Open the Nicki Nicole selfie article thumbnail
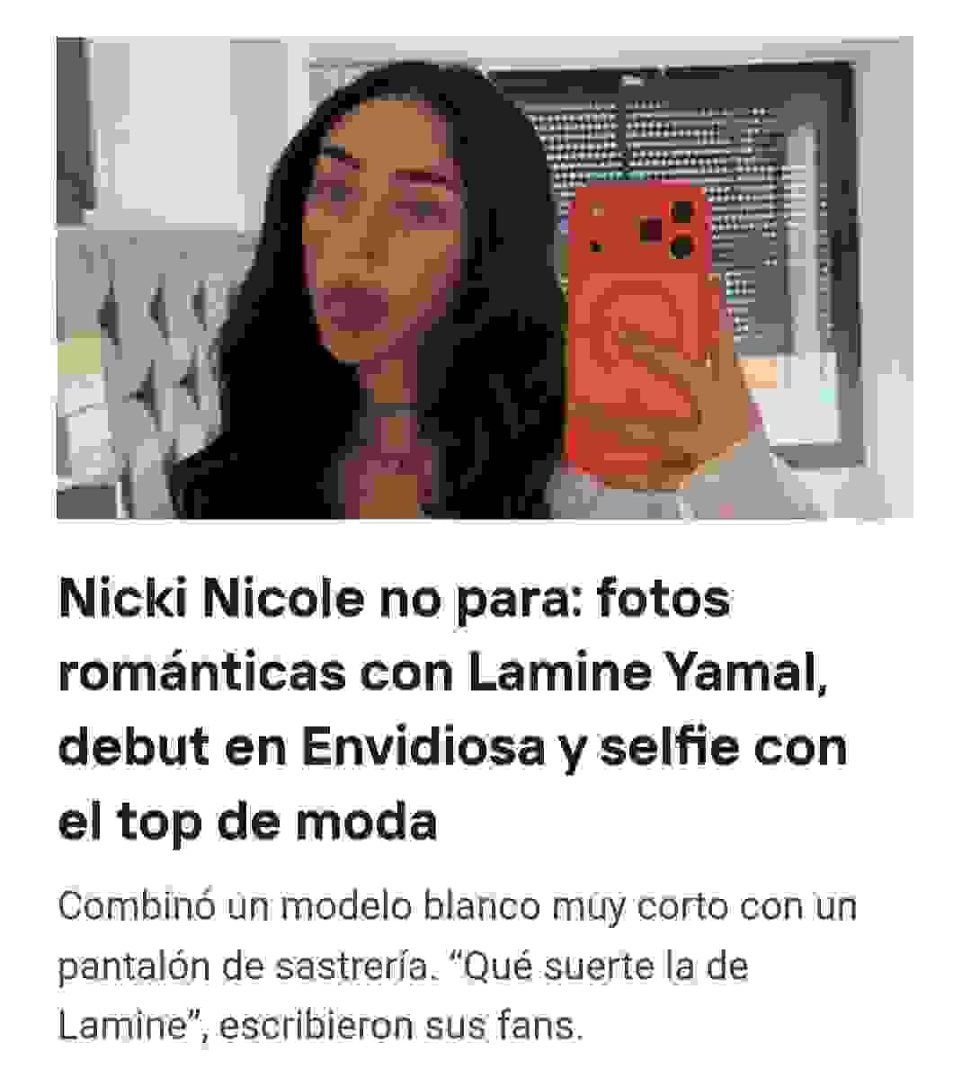 pyautogui.click(x=485, y=278)
